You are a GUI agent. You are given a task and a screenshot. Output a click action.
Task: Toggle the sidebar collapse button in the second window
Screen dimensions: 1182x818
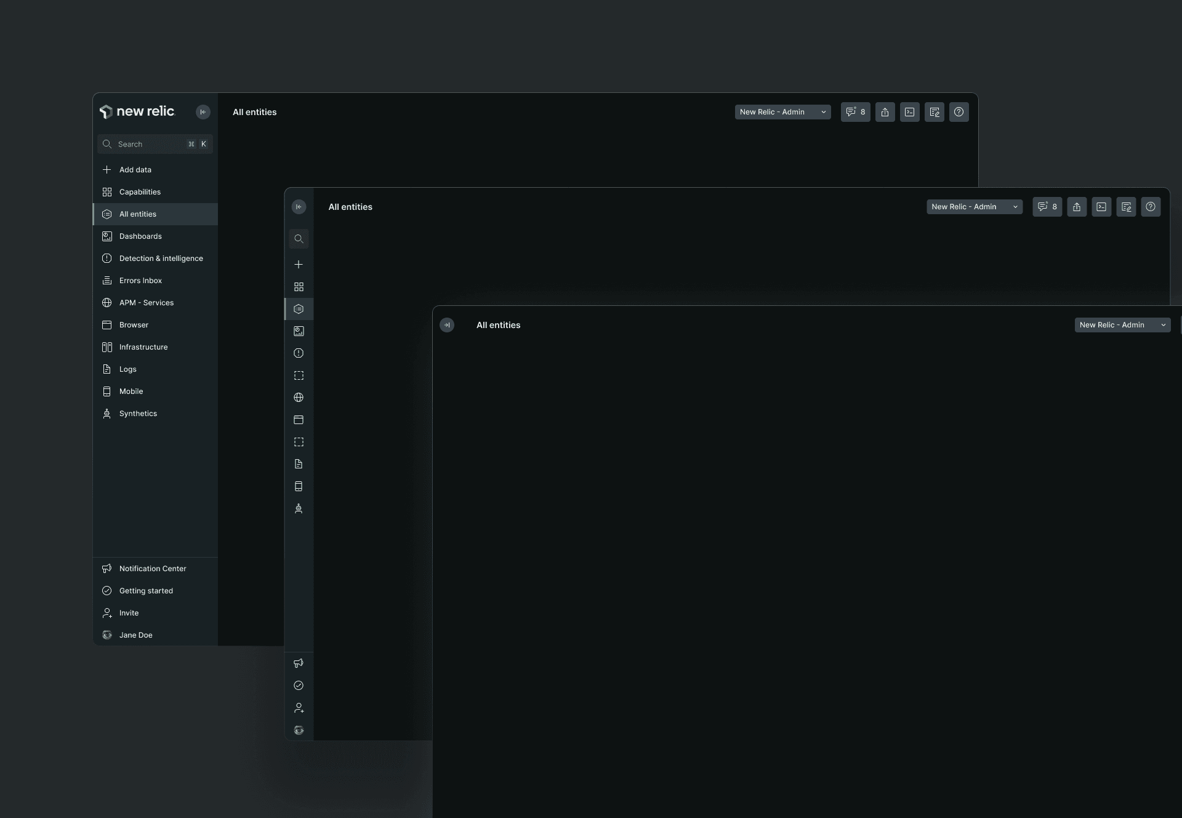coord(299,207)
